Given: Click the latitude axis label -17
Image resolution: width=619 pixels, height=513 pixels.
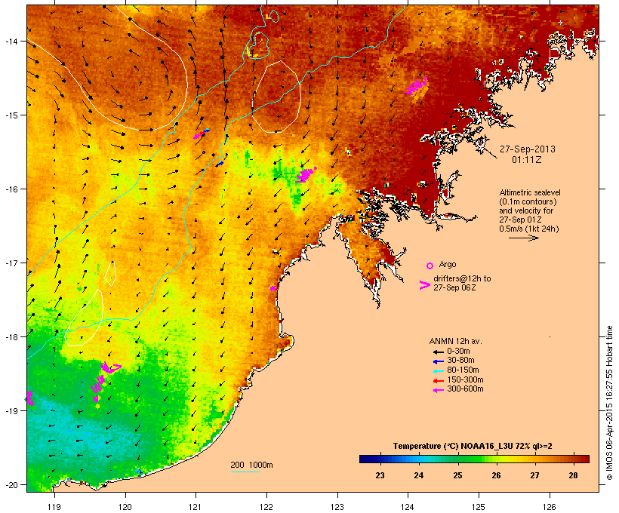Looking at the screenshot, I should 11,263.
